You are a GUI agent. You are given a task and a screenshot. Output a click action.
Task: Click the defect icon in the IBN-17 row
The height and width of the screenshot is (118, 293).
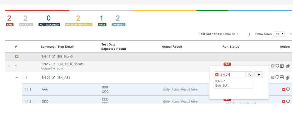(x=273, y=66)
